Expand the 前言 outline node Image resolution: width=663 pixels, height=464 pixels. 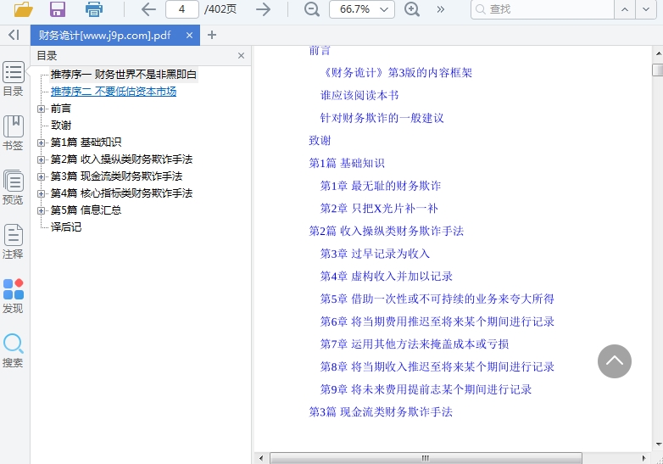click(41, 109)
